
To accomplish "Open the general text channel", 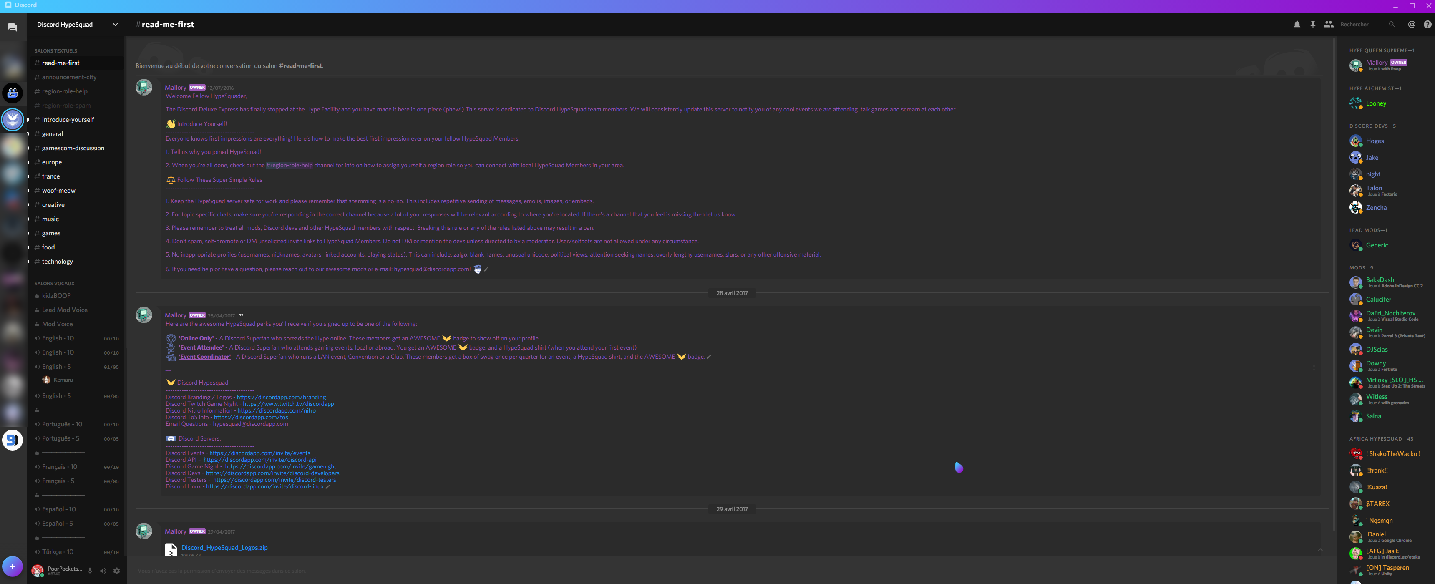I will coord(53,134).
